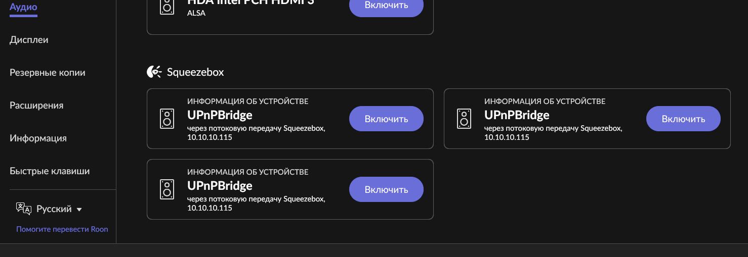Open the Аудио settings tab
The width and height of the screenshot is (748, 257).
[23, 7]
